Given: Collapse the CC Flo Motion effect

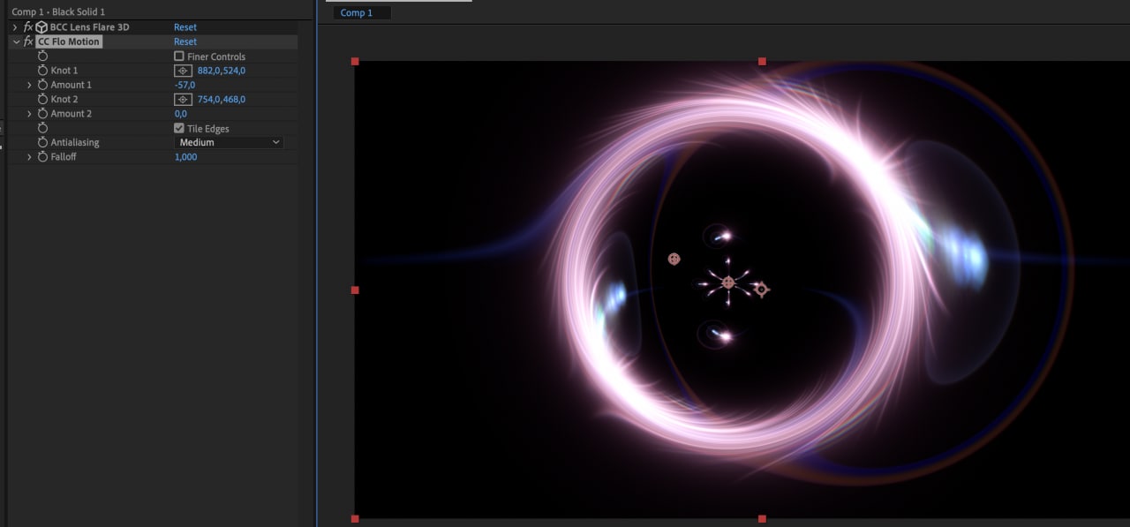Looking at the screenshot, I should (x=15, y=41).
